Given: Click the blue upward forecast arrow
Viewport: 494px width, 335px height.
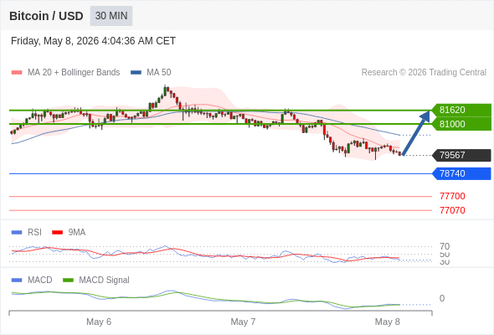Looking at the screenshot, I should (416, 133).
